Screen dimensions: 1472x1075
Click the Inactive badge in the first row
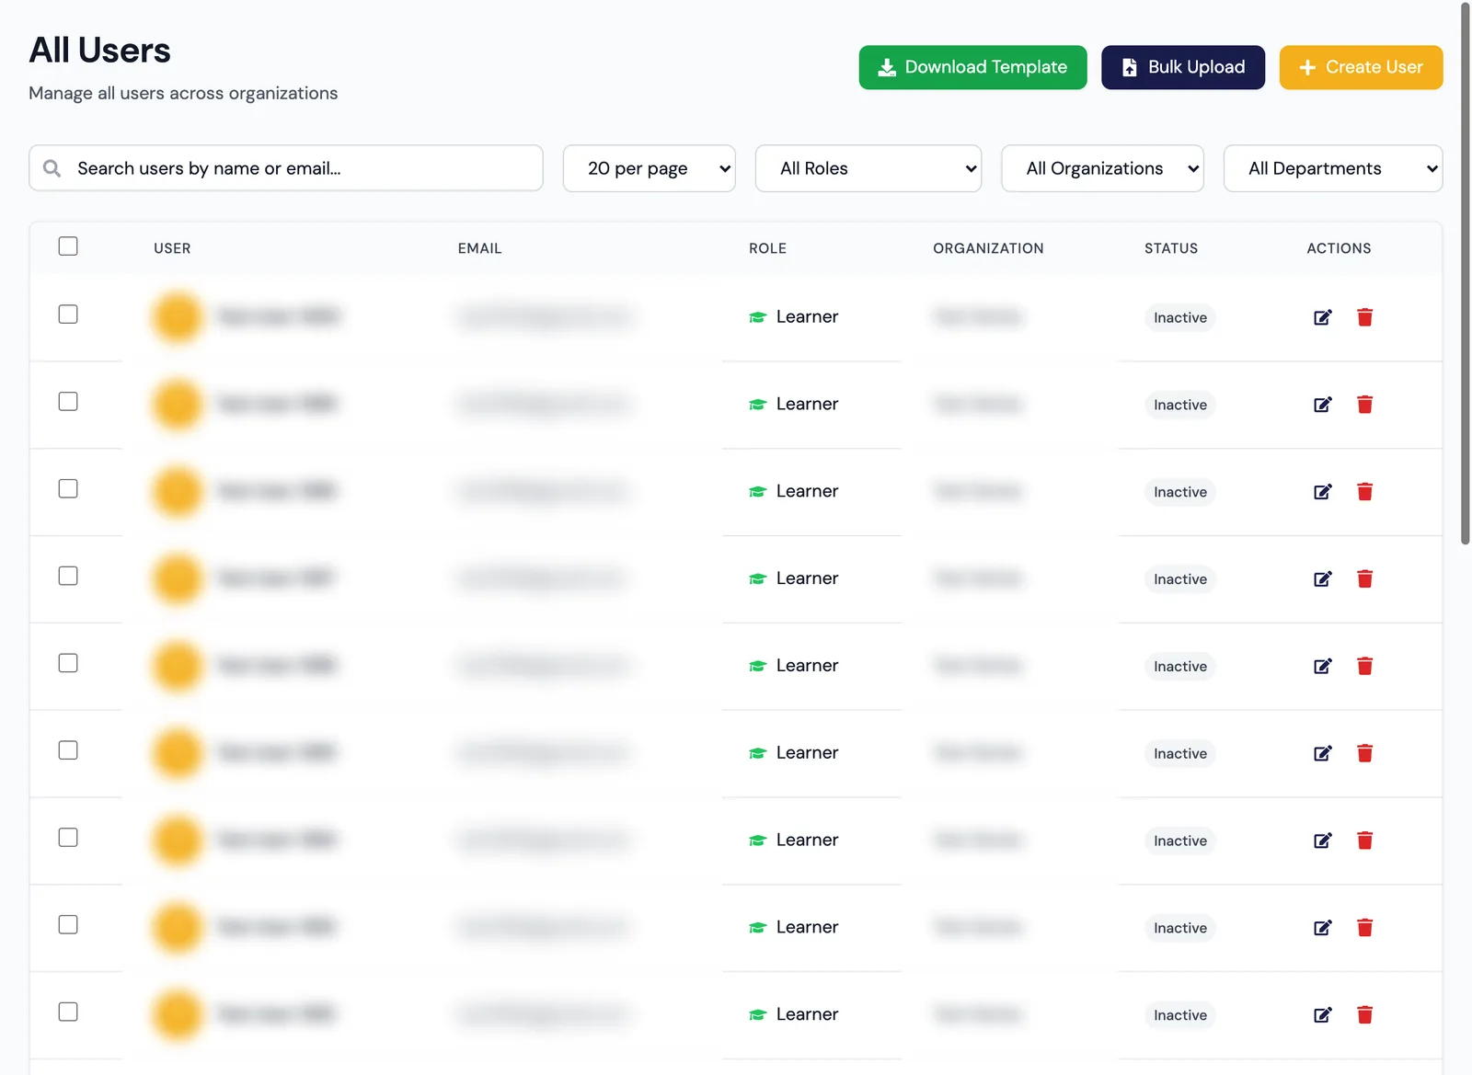coord(1180,317)
